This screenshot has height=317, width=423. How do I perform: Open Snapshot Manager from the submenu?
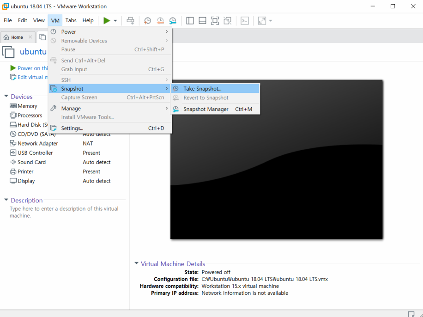coord(215,109)
